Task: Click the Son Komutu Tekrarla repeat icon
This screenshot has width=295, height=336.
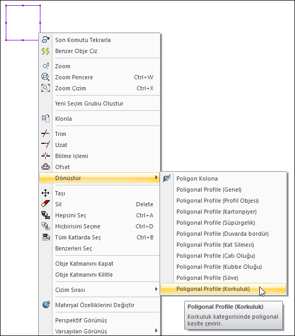Action: pos(46,40)
